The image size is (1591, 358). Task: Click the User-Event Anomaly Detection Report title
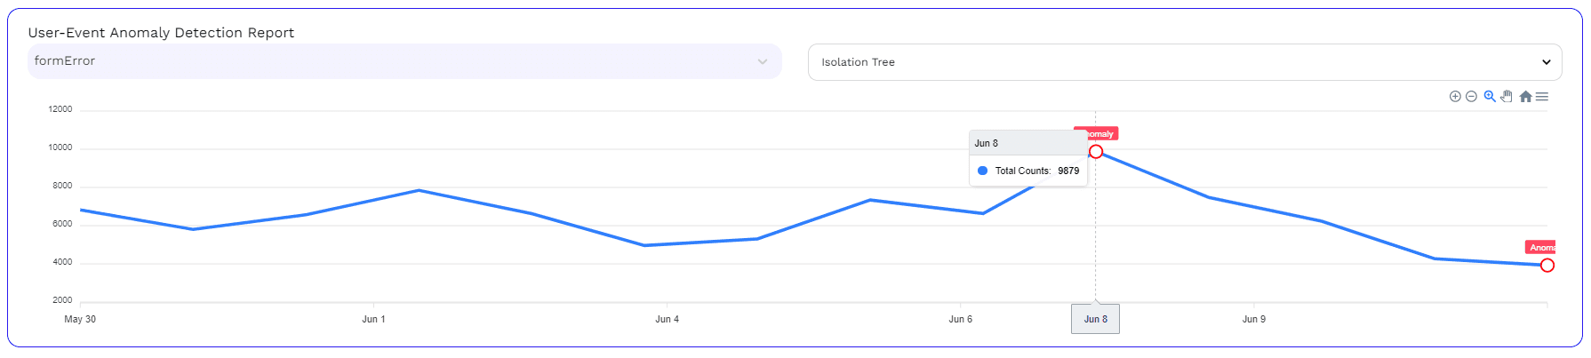[x=161, y=33]
